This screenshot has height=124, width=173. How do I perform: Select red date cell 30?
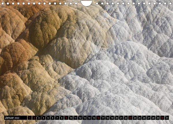(162, 118)
